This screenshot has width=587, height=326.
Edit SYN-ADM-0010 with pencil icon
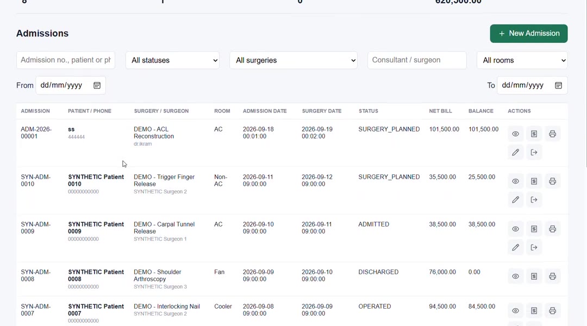515,200
